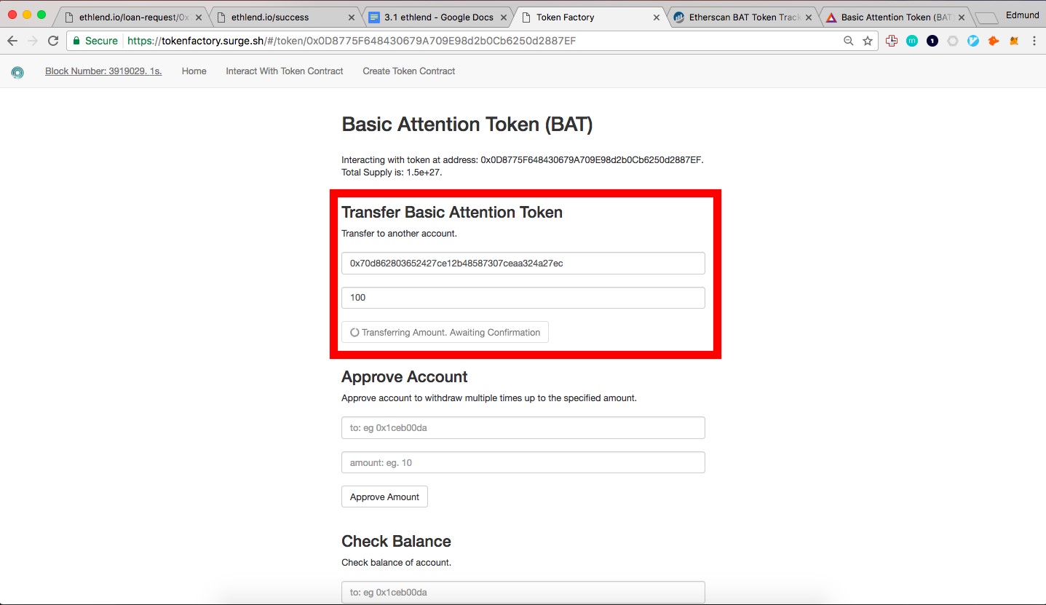Click the browser address bar URL
Viewport: 1046px width, 605px height.
point(352,41)
